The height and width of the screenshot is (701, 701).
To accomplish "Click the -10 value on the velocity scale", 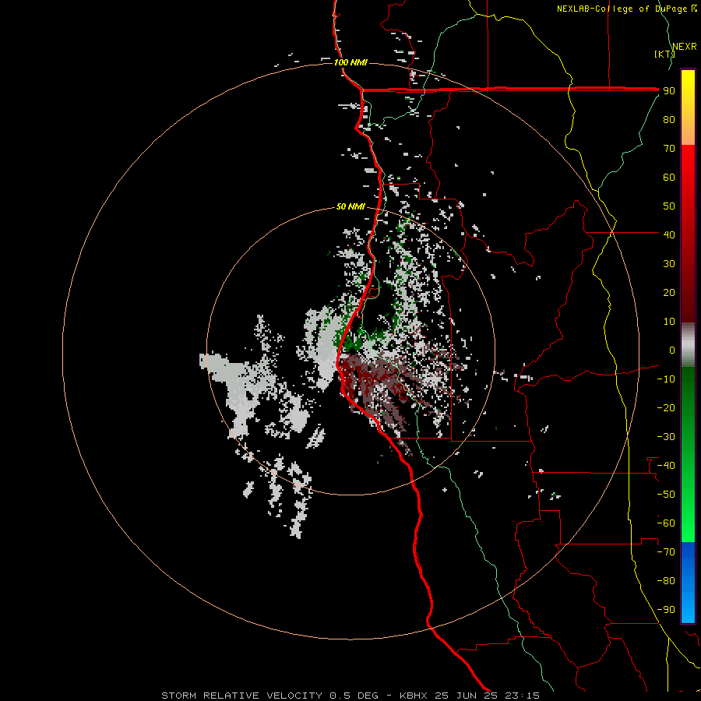I will [x=666, y=379].
